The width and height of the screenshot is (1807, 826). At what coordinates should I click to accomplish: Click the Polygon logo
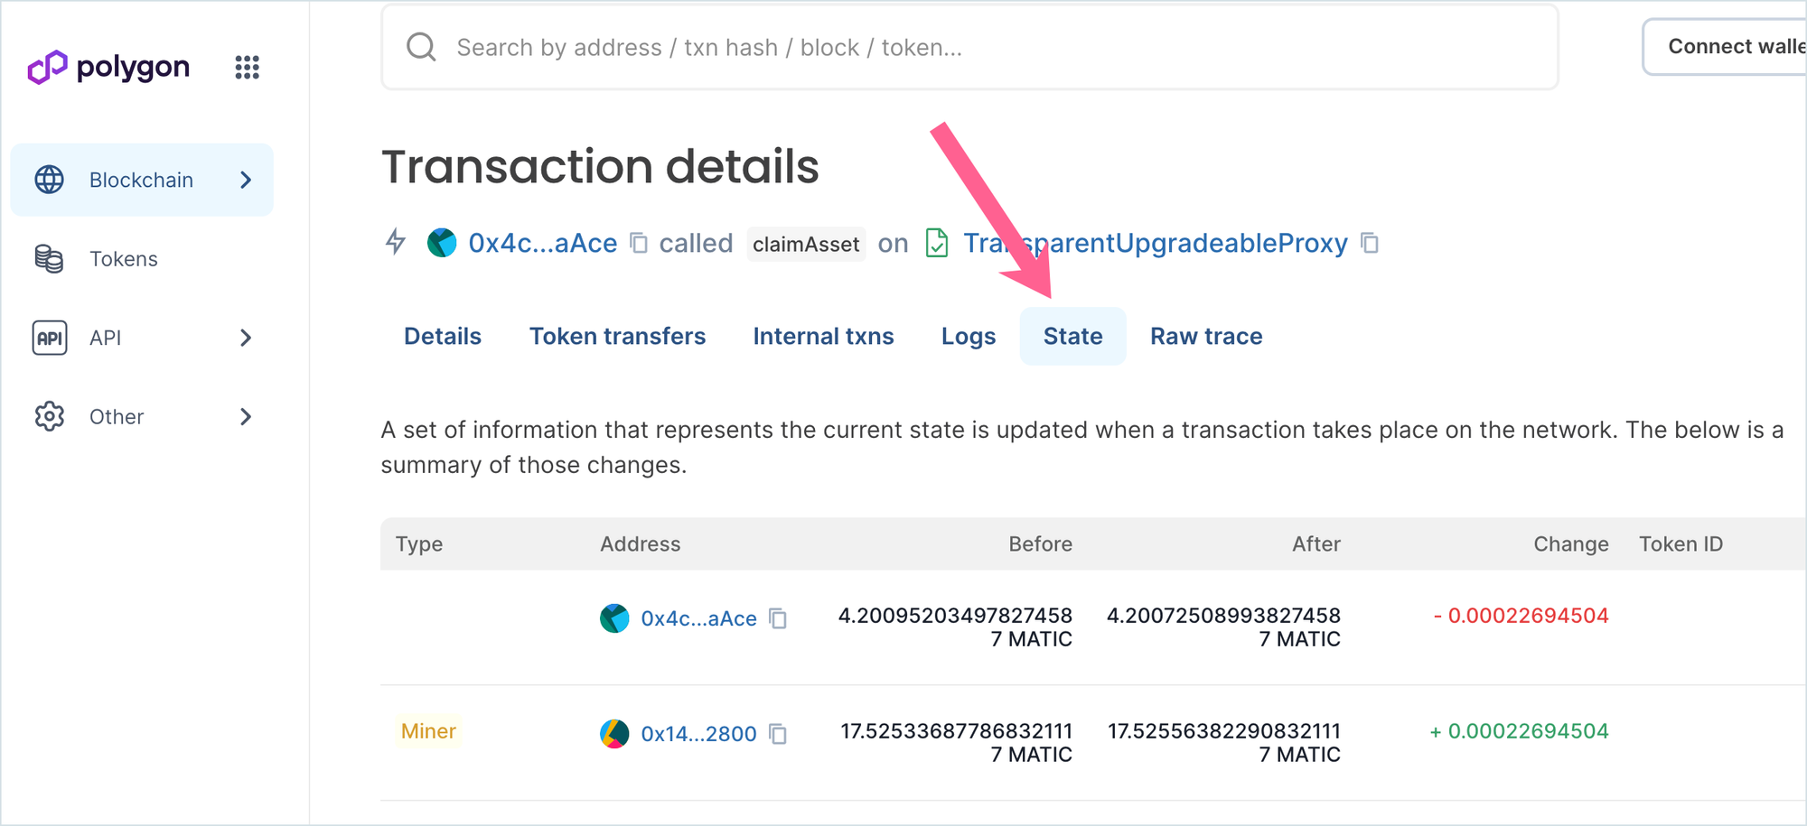[108, 67]
